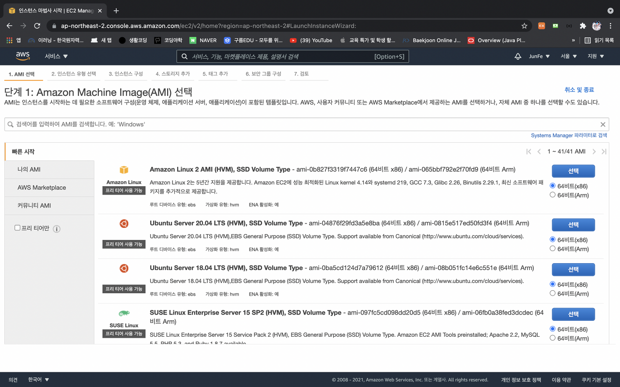Click the AWS logo home icon
The image size is (620, 387).
tap(23, 56)
